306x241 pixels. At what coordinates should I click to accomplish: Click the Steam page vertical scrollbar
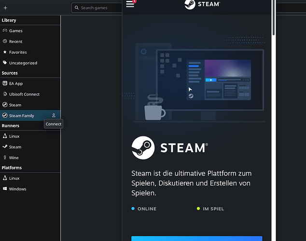[x=274, y=17]
